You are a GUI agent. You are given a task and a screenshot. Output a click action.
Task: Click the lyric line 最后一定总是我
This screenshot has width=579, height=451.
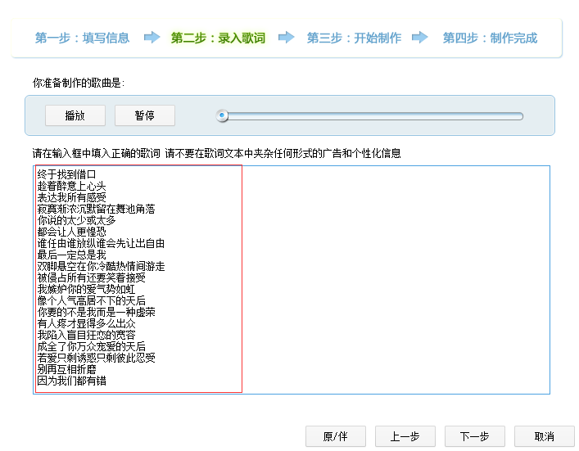[71, 255]
